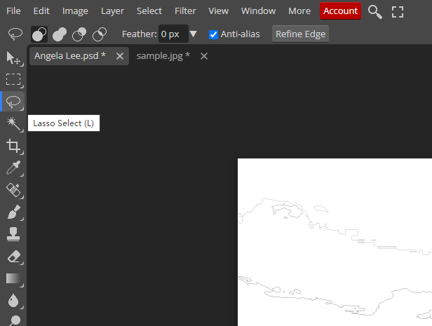Expand the Feather value dropdown arrow

(x=194, y=34)
